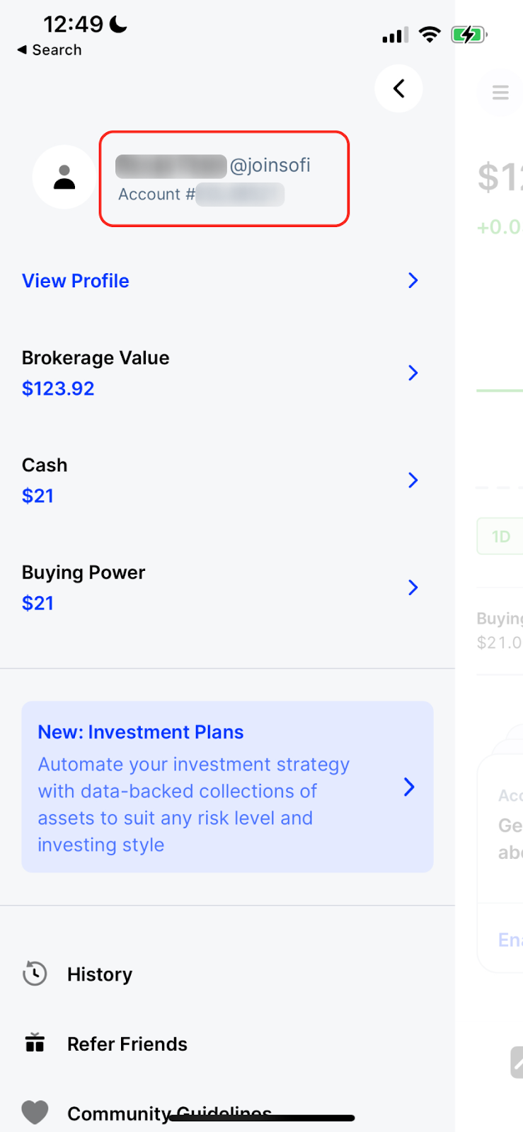The width and height of the screenshot is (523, 1132).
Task: Expand Brokerage Value chevron
Action: pos(413,373)
